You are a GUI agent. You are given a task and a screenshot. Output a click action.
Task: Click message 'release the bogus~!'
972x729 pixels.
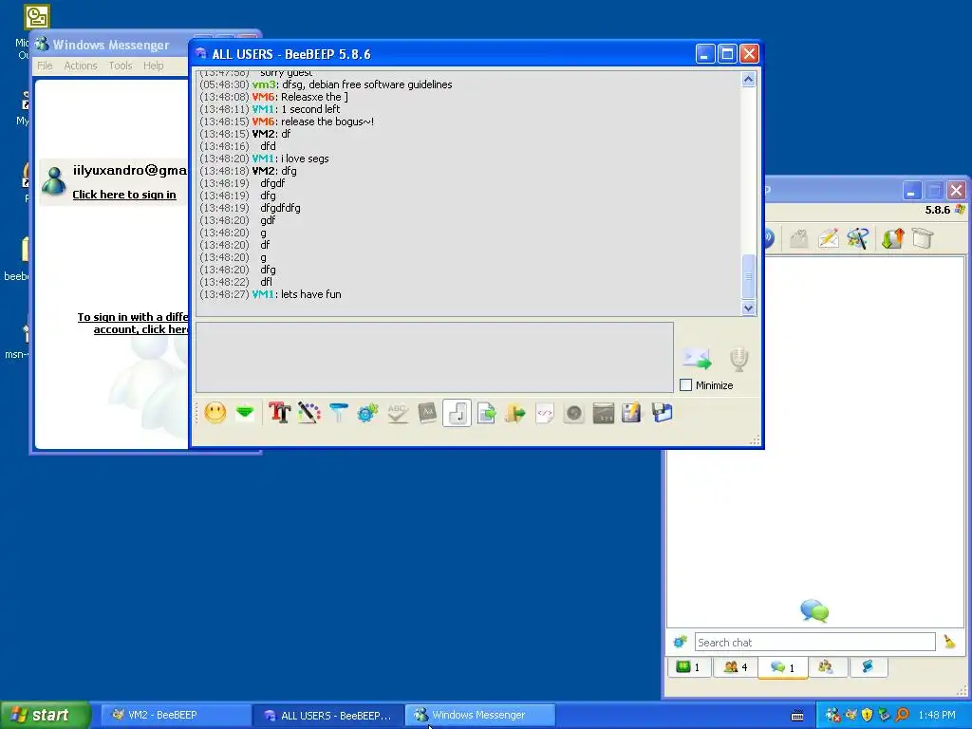(x=327, y=121)
